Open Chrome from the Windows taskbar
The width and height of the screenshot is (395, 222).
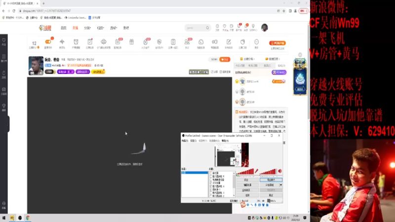pyautogui.click(x=28, y=218)
